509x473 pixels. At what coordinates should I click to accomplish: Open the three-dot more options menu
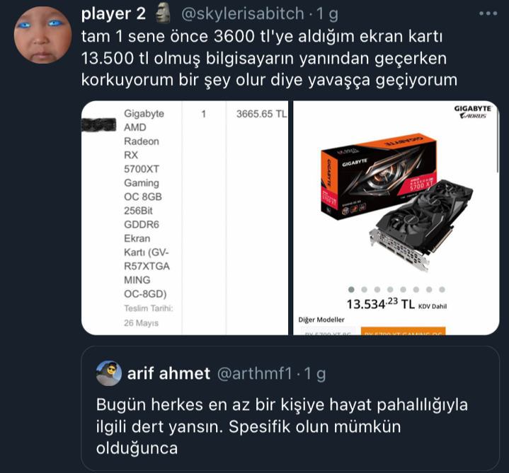pyautogui.click(x=488, y=13)
